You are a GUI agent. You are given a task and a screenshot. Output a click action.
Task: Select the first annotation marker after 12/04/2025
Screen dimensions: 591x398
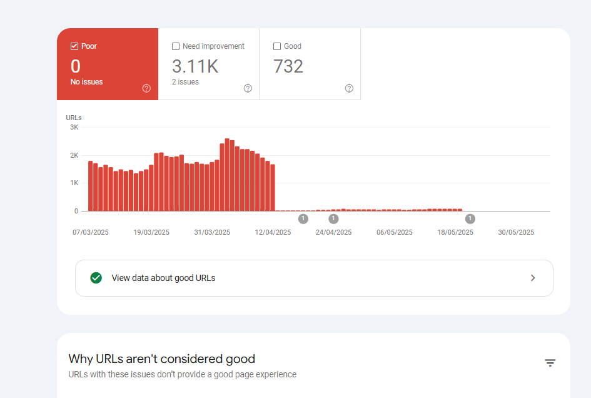pyautogui.click(x=303, y=218)
